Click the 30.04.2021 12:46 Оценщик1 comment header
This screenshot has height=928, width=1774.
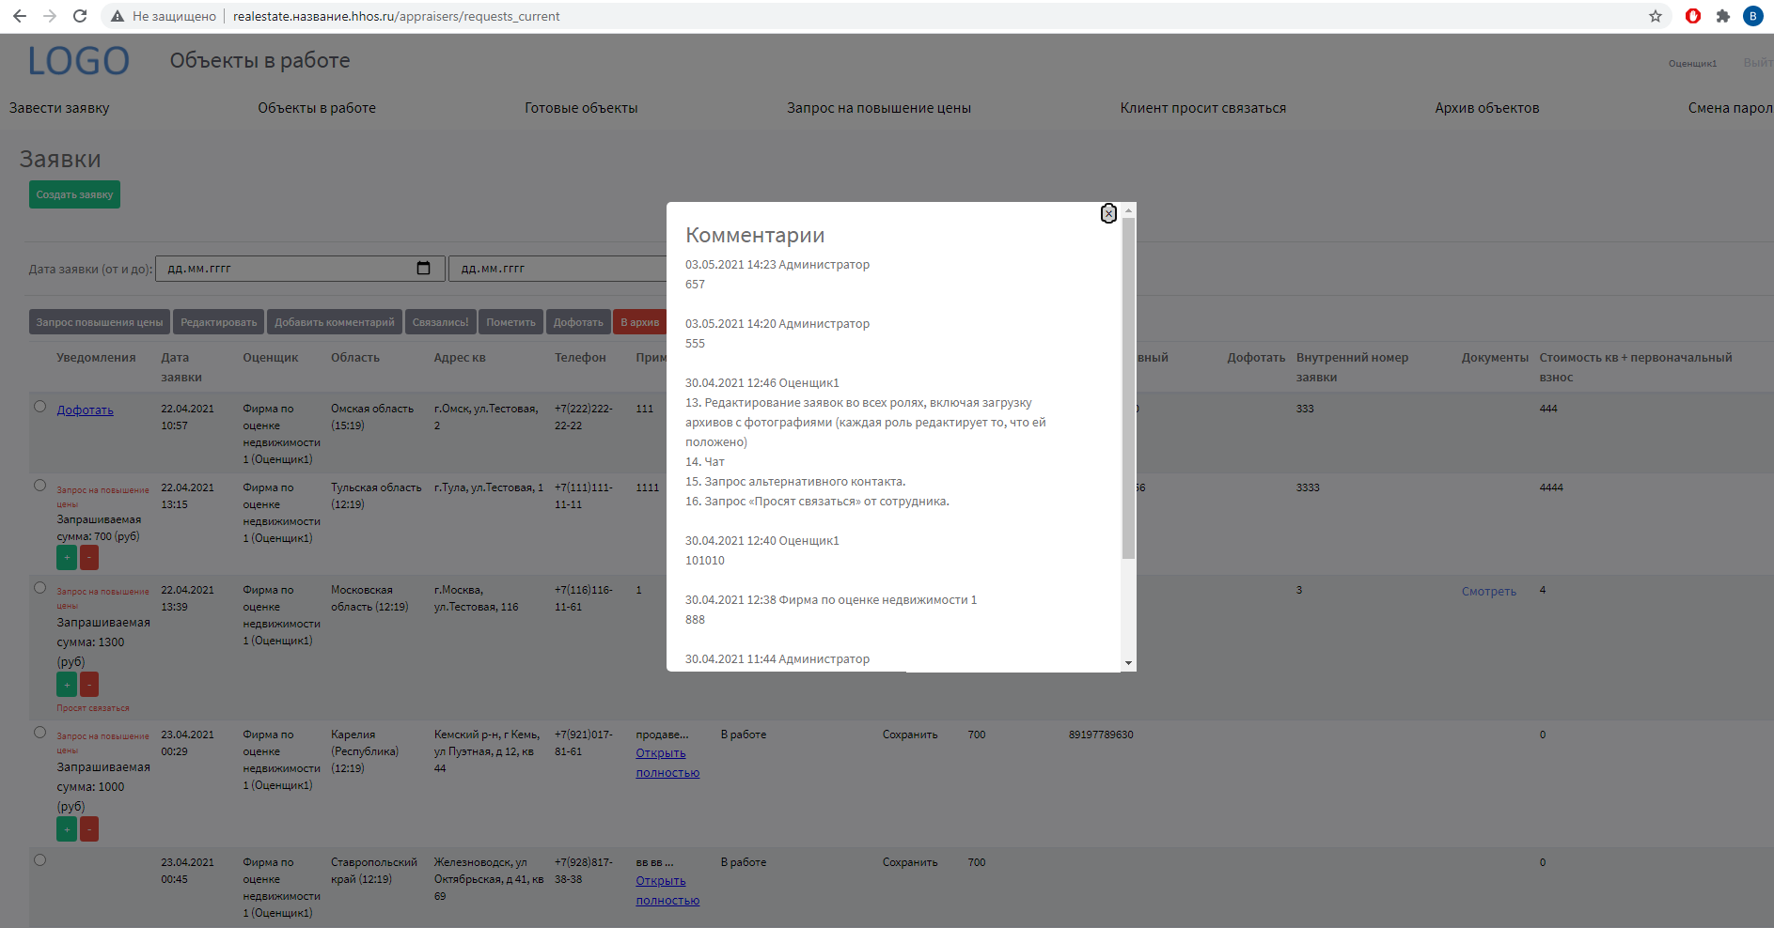762,383
